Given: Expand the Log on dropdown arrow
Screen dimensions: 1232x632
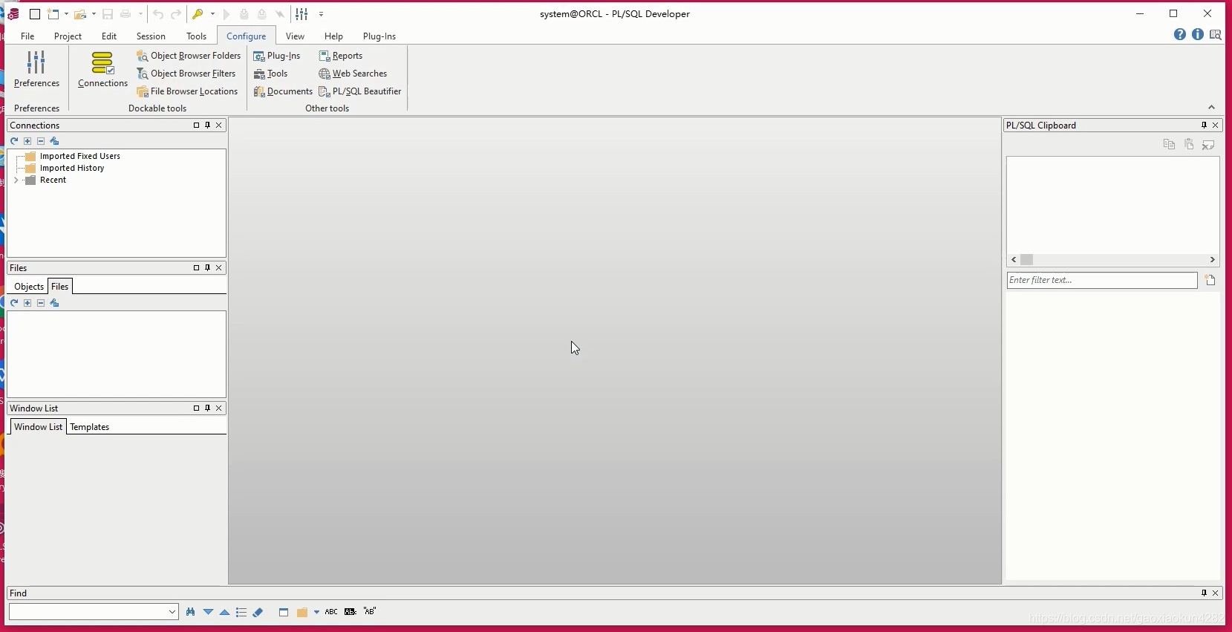Looking at the screenshot, I should coord(212,14).
